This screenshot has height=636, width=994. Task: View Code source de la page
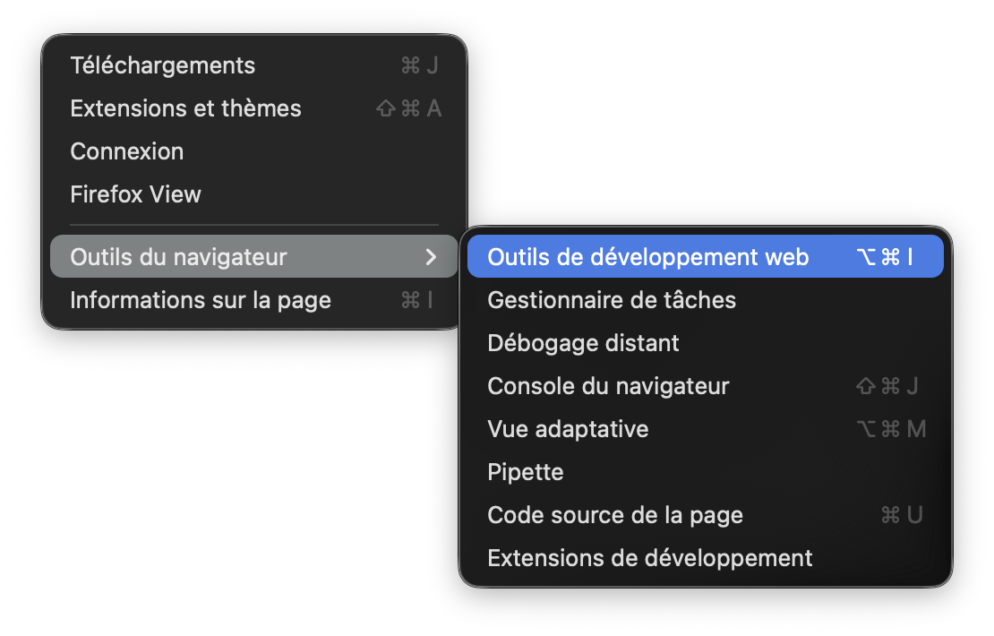click(615, 515)
